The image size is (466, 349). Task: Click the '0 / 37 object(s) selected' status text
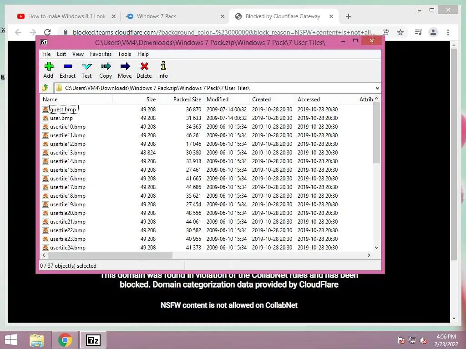[68, 265]
